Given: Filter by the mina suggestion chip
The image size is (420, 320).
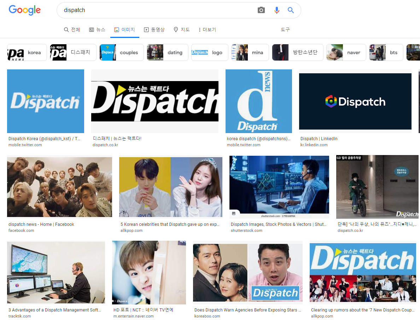Looking at the screenshot, I should click(x=250, y=52).
